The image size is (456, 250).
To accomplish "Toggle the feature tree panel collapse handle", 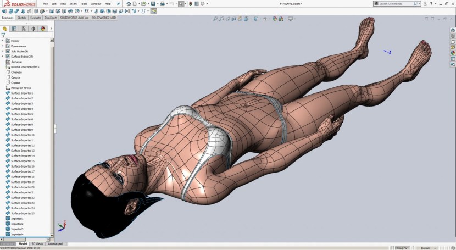I will 54,129.
